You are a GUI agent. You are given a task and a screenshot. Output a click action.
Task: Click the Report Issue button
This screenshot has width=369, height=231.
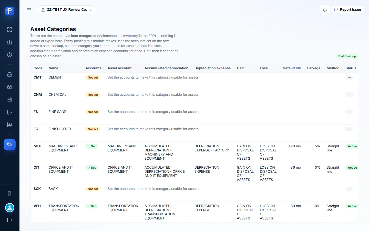pos(347,10)
